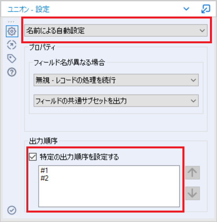
Task: Select #2 in the output order list
Action: [44, 178]
